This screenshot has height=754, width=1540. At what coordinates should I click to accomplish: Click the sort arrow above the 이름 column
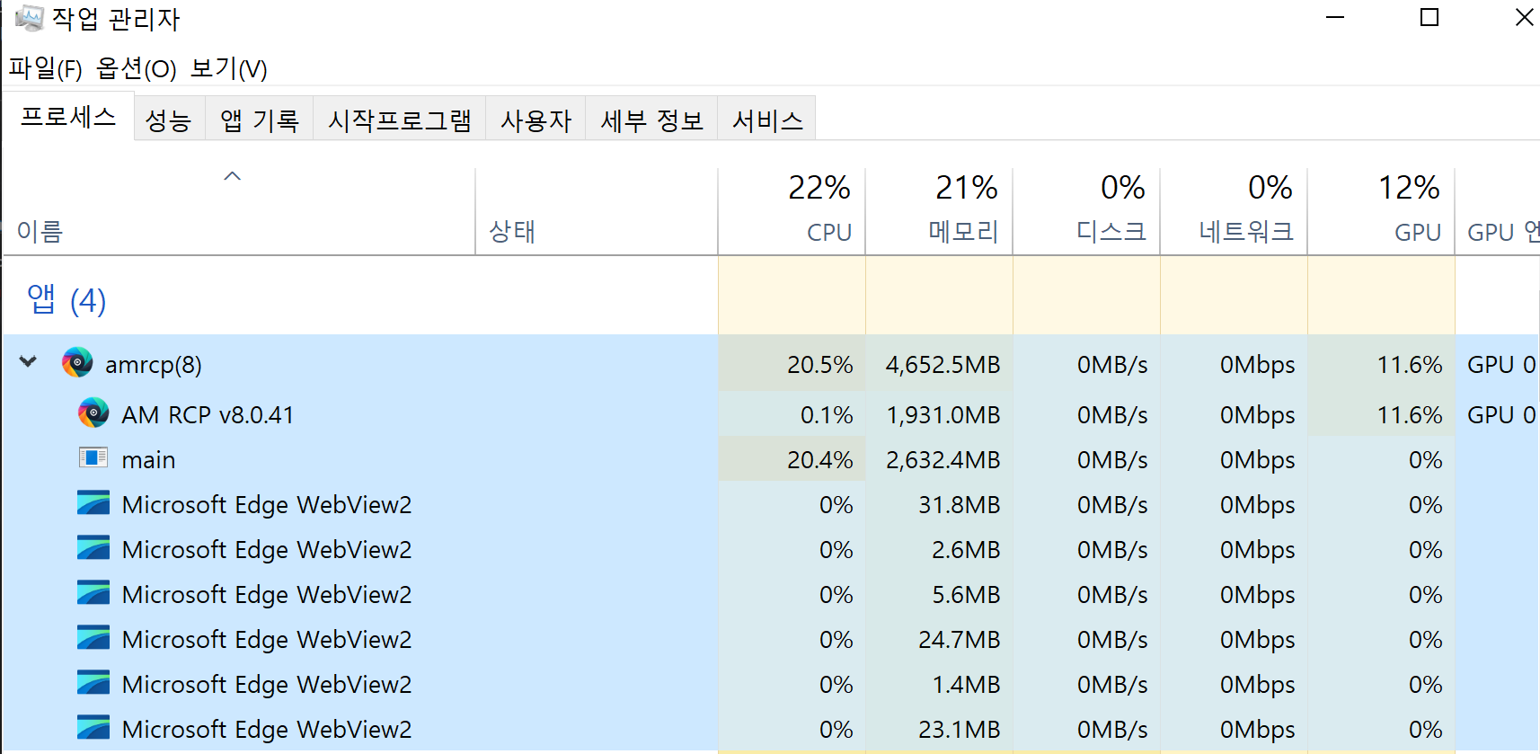[233, 176]
